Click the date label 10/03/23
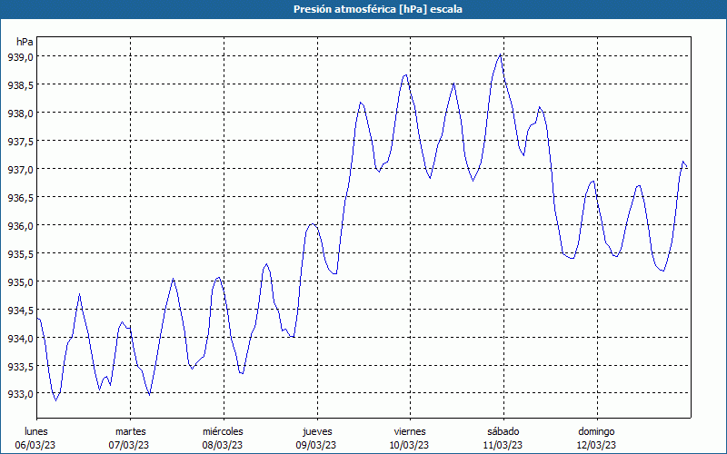This screenshot has width=727, height=454. pyautogui.click(x=410, y=445)
